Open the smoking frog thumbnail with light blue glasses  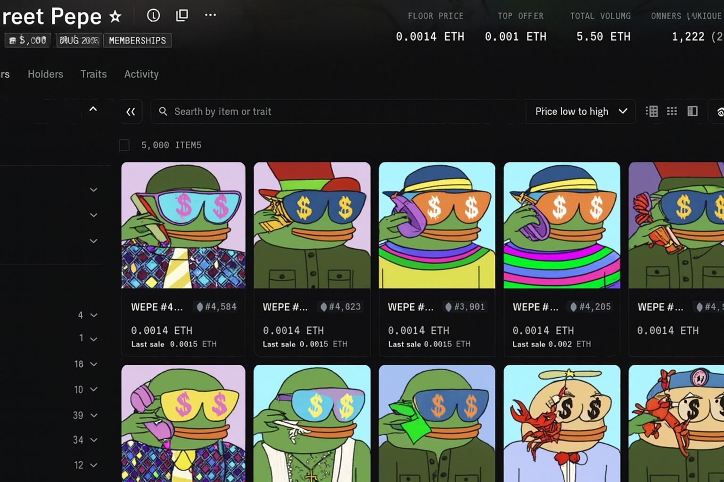pyautogui.click(x=312, y=424)
